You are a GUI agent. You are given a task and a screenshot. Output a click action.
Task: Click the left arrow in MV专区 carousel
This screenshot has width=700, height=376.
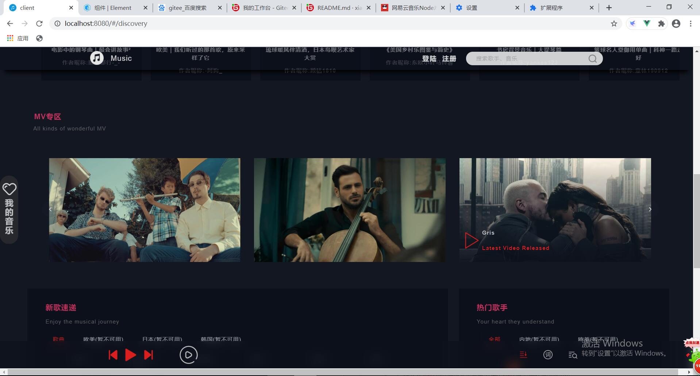[50, 209]
